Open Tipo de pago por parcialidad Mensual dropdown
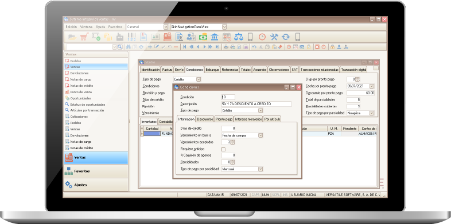 [261, 169]
